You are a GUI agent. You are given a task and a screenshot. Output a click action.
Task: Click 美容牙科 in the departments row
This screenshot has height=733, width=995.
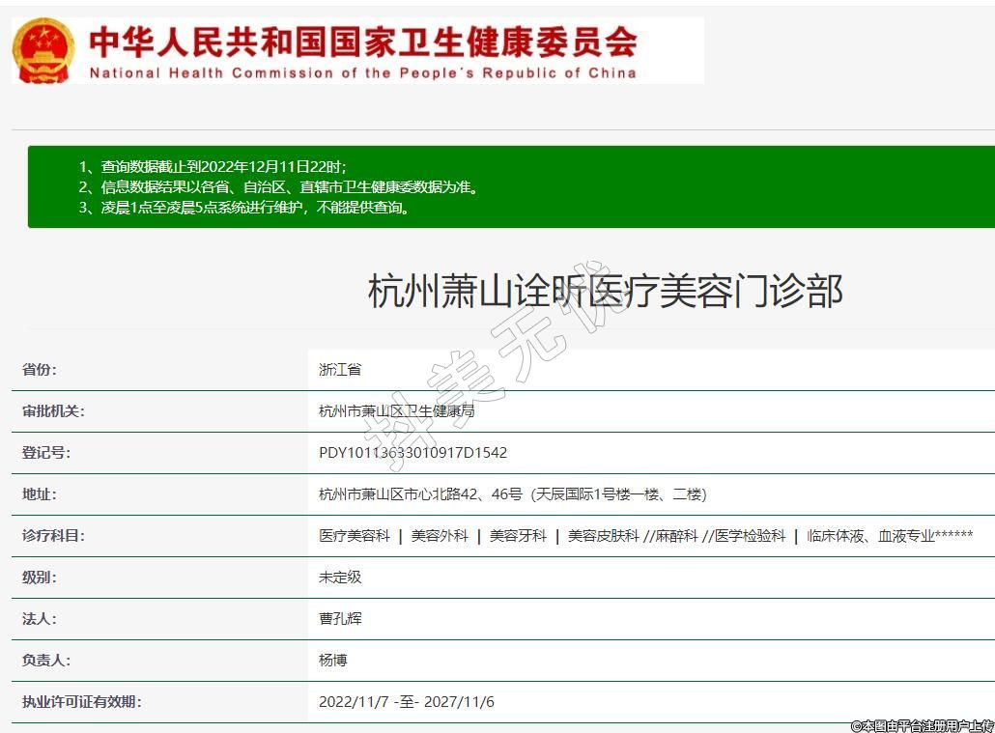pyautogui.click(x=518, y=536)
